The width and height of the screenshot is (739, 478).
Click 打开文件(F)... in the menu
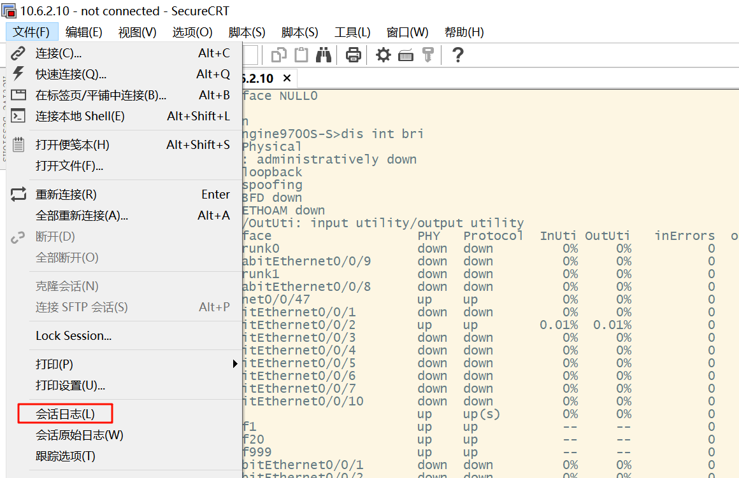coord(69,166)
